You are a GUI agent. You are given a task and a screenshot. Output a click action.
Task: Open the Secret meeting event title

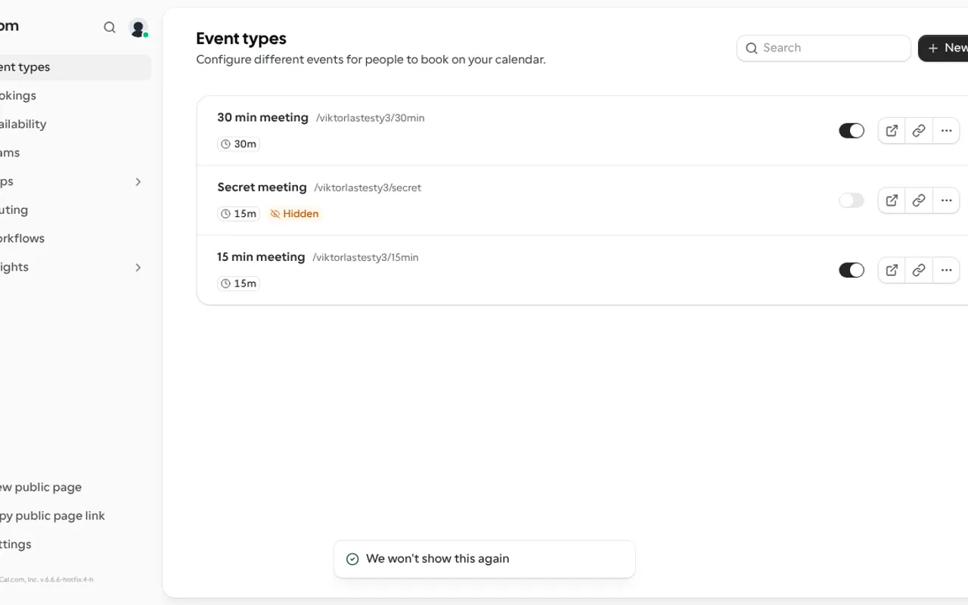pos(262,187)
